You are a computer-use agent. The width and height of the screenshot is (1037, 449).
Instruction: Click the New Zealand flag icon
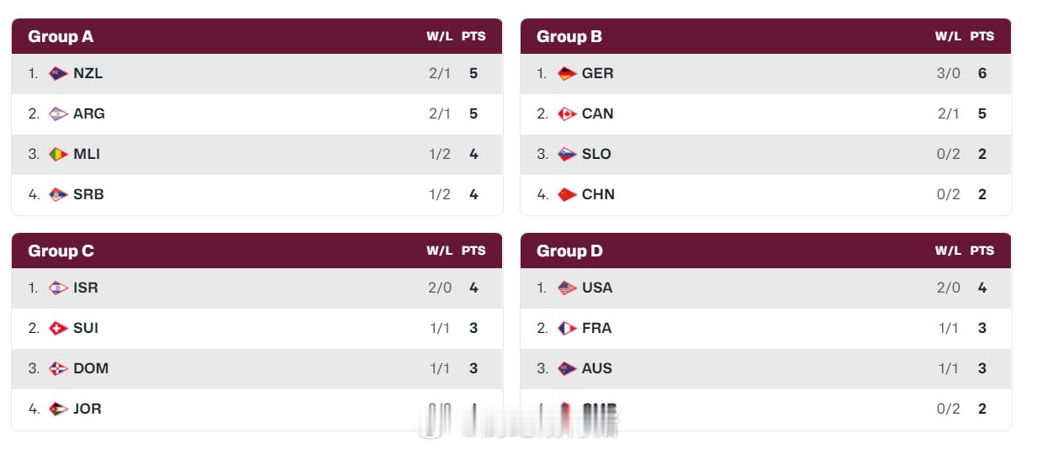pyautogui.click(x=58, y=73)
